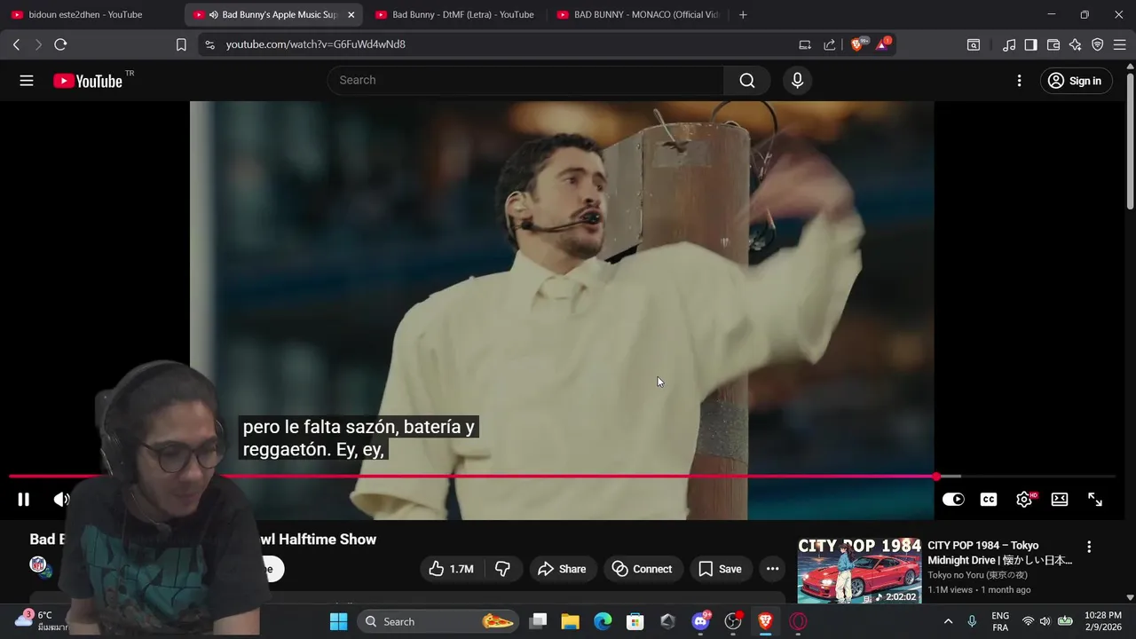
Task: Dislike the video
Action: [502, 569]
